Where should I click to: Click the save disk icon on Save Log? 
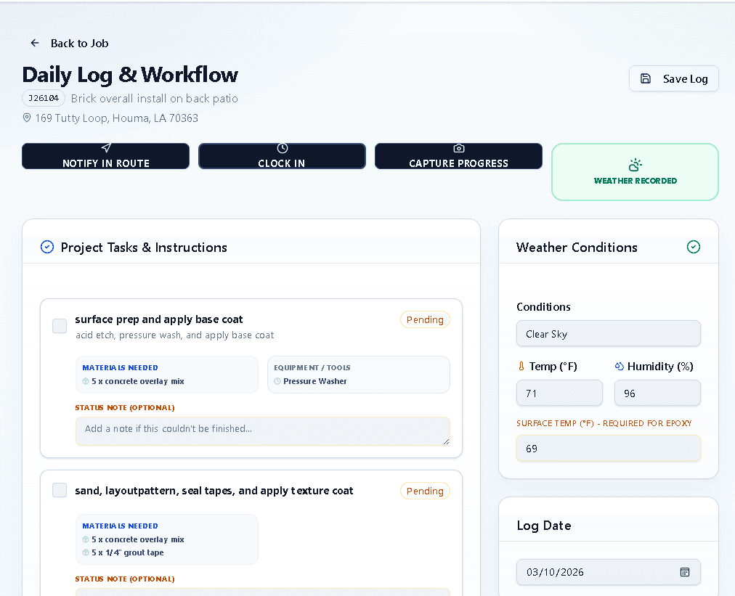pos(646,78)
